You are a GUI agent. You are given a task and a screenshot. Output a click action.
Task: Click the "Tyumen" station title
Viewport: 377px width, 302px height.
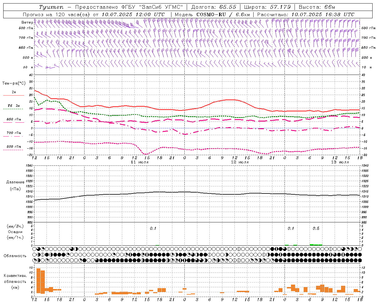click(51, 7)
